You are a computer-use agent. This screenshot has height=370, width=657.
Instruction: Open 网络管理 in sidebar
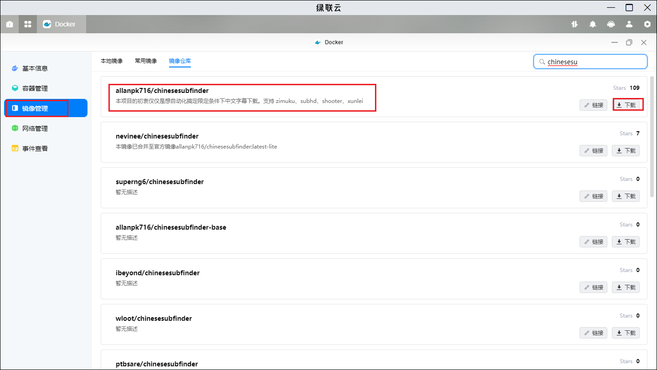click(x=35, y=128)
